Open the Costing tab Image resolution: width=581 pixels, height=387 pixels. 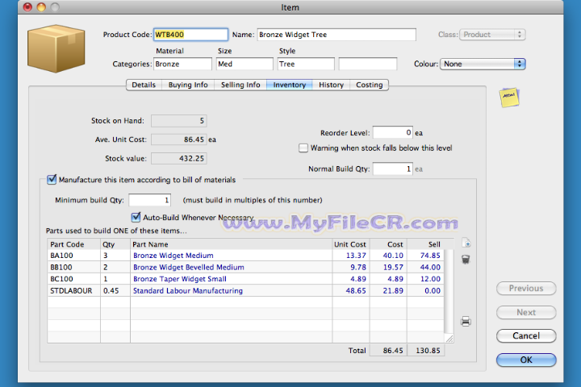(369, 85)
